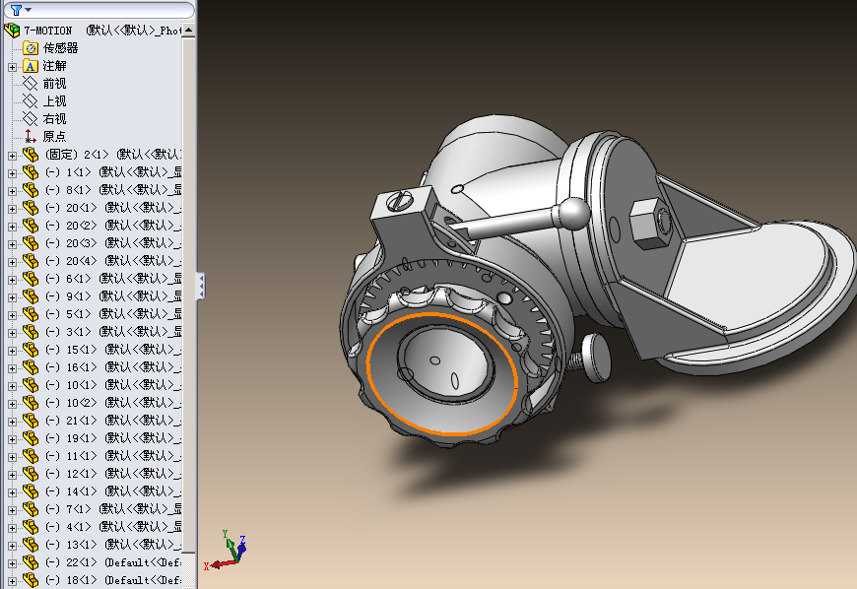857x589 pixels.
Task: Click the 注解 annotations icon
Action: click(31, 66)
